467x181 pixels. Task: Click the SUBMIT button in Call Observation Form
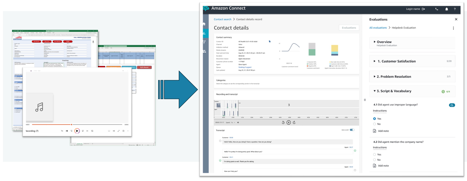tap(68, 42)
